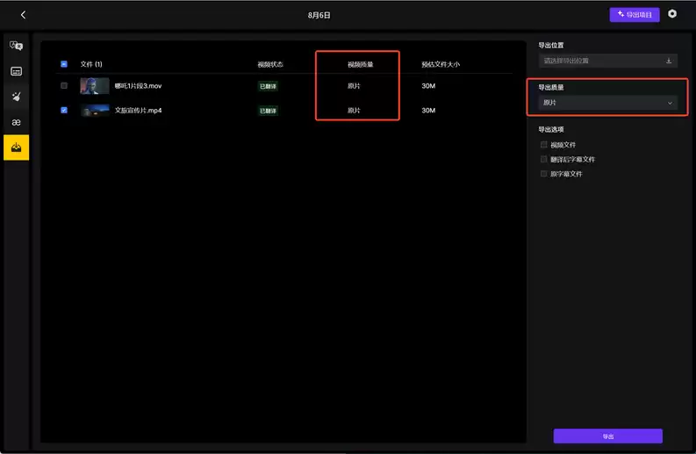Go back using the top-left arrow
The width and height of the screenshot is (696, 454).
[x=23, y=15]
